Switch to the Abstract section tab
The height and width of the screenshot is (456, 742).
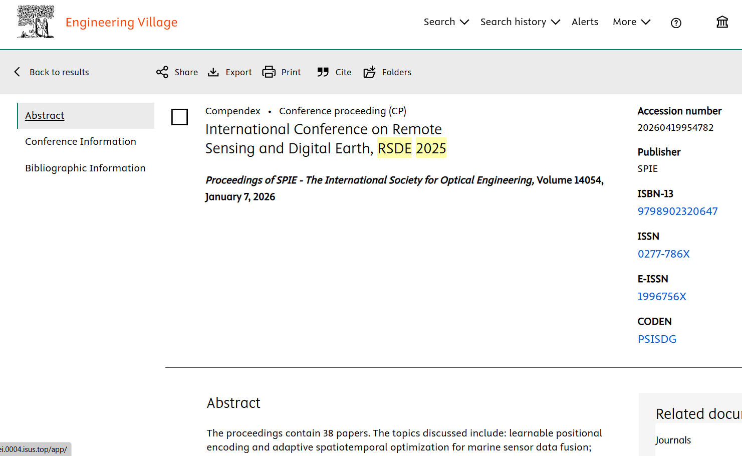point(86,116)
